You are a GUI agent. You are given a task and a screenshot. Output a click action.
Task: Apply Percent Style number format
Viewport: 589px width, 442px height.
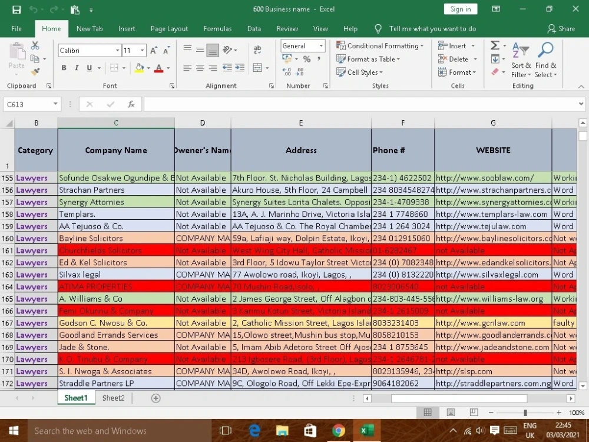[307, 59]
